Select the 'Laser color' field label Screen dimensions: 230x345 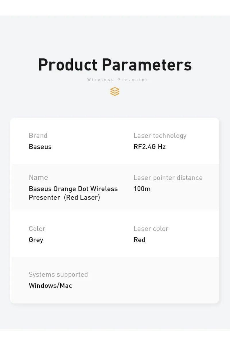point(151,229)
